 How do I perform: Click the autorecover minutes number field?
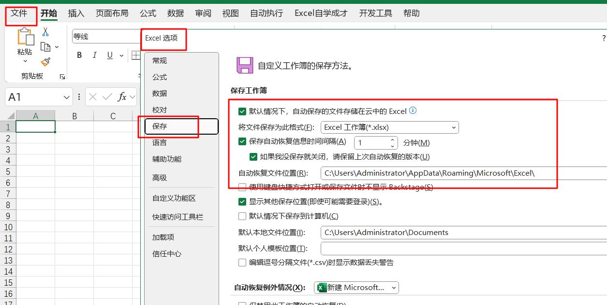click(371, 143)
